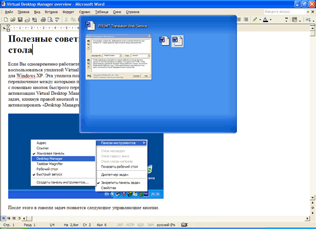Click the 'Введите вопрос' help field
Viewport: 316px width, 229px height.
coord(285,12)
